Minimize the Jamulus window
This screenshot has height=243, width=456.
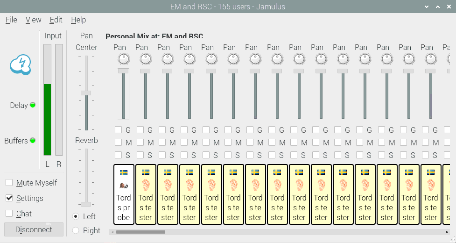427,7
